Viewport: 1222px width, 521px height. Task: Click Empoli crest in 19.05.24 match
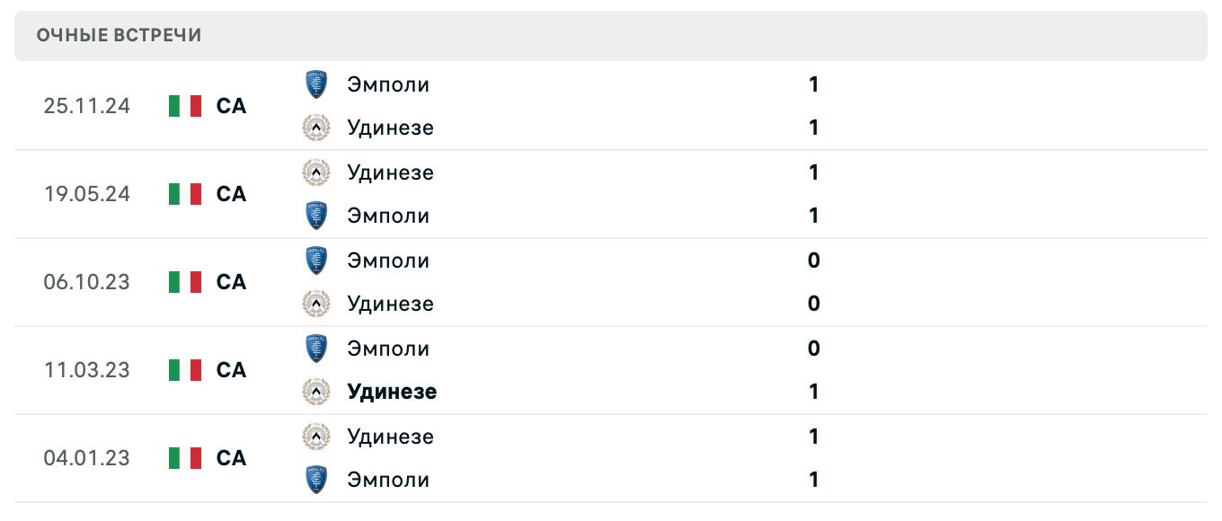[315, 216]
